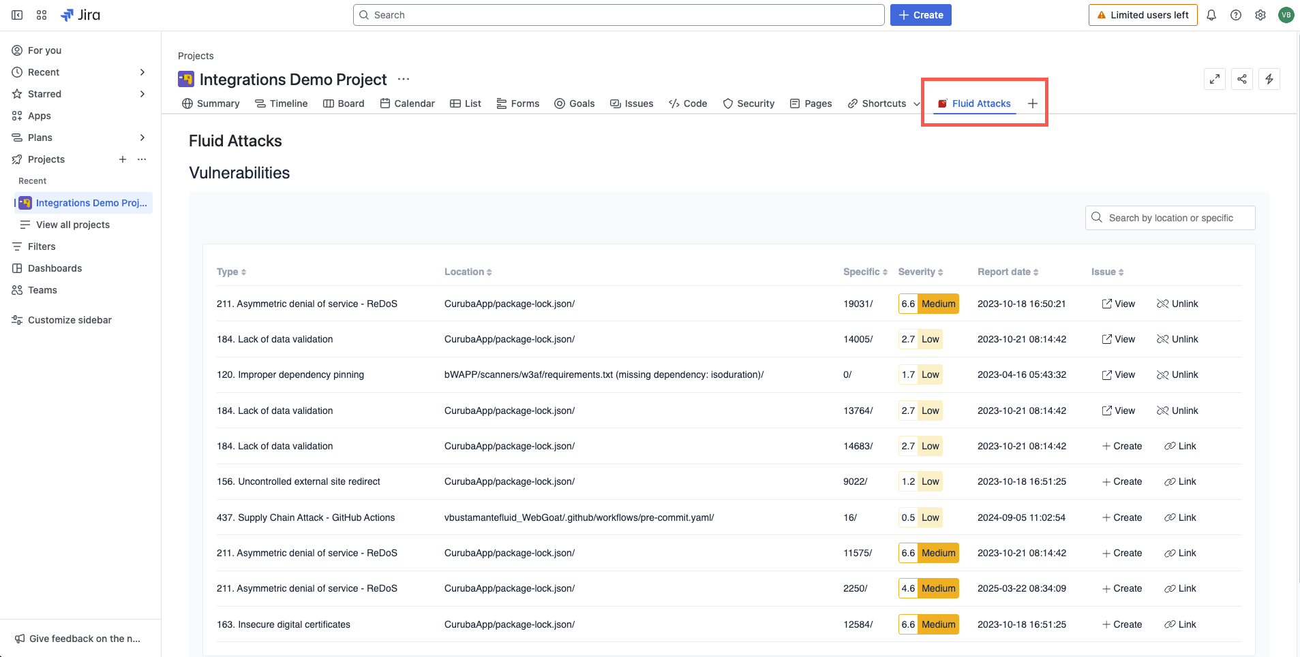Click the 6.6 Medium badge in row 11575/
The height and width of the screenshot is (657, 1300).
(x=928, y=553)
